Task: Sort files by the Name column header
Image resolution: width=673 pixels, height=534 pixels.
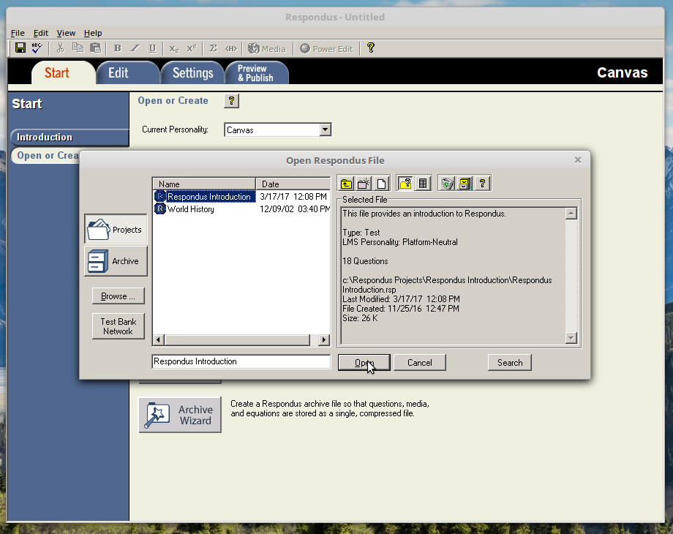Action: (204, 184)
